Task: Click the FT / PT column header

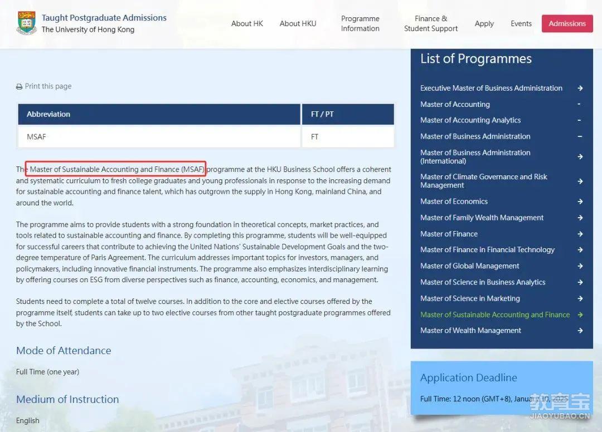Action: [348, 114]
